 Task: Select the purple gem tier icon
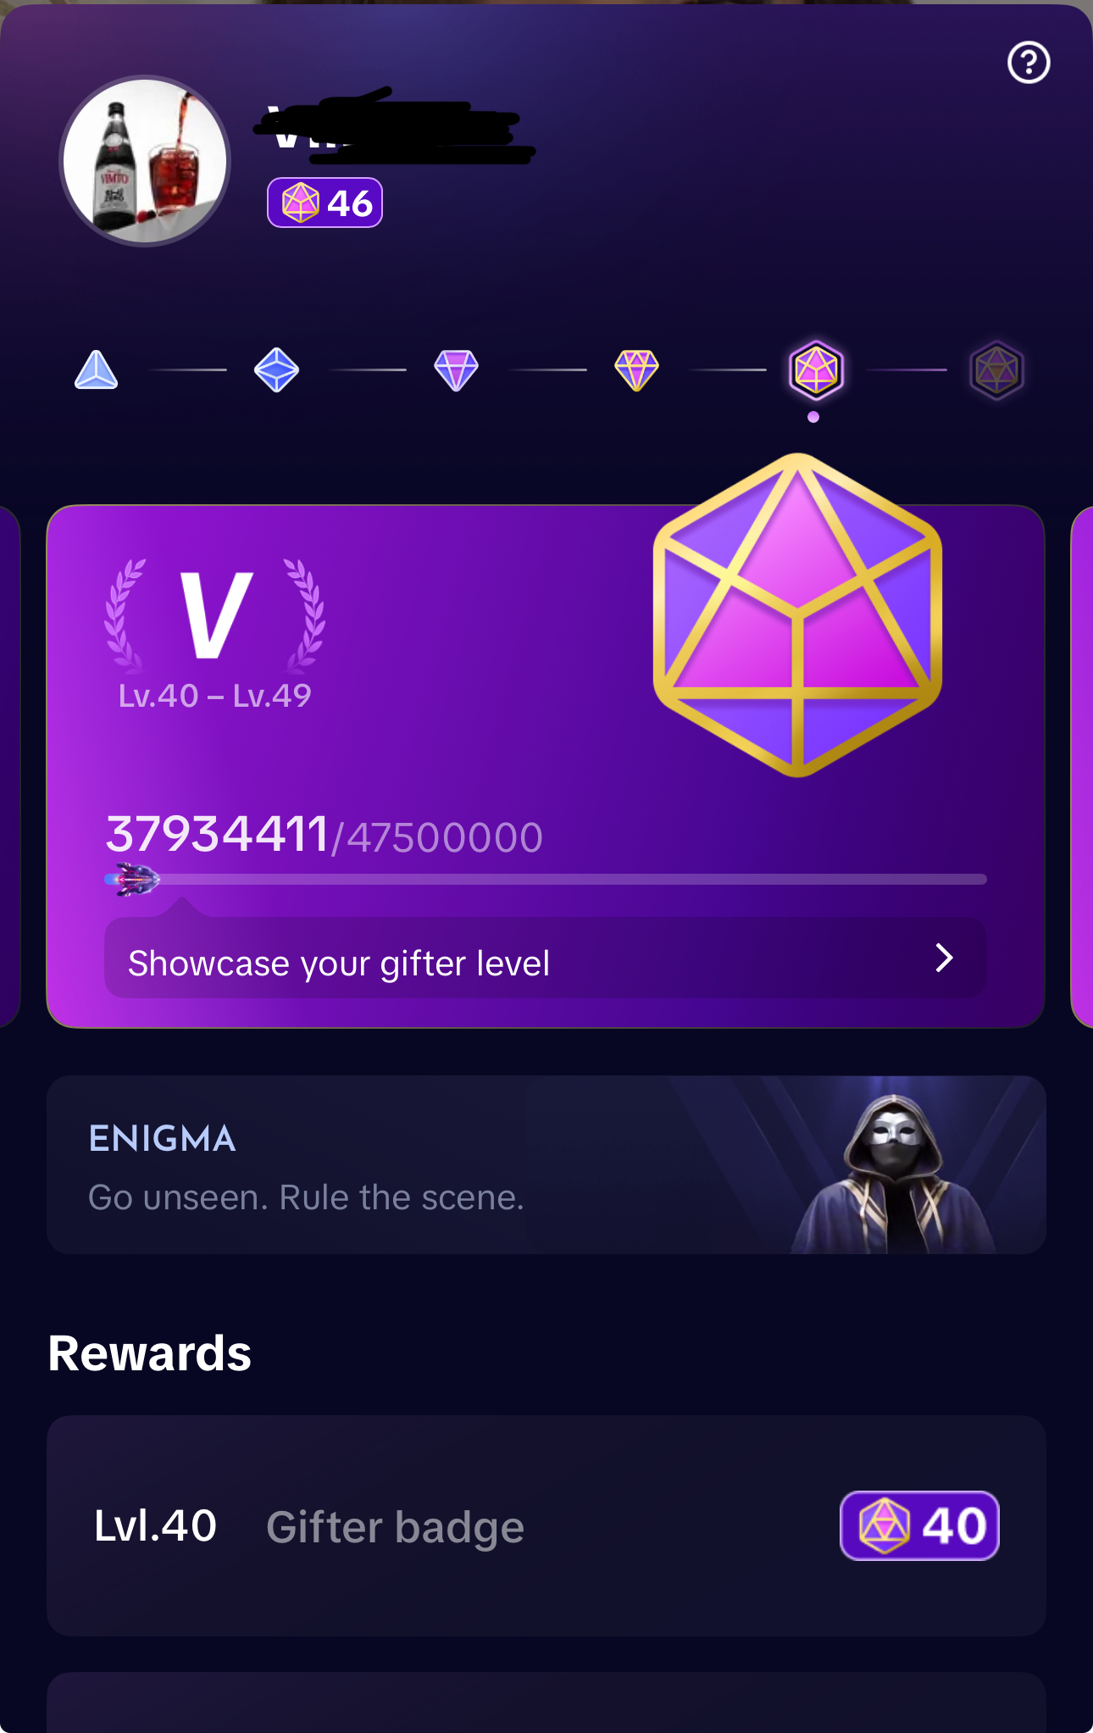(x=456, y=370)
